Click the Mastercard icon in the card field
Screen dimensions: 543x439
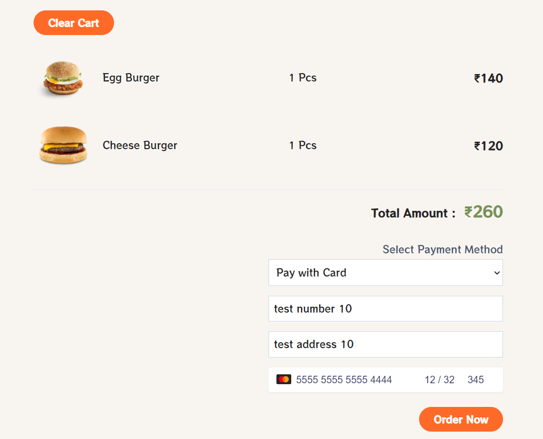(284, 379)
